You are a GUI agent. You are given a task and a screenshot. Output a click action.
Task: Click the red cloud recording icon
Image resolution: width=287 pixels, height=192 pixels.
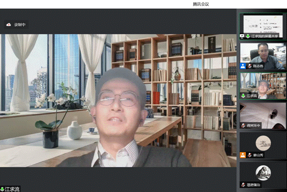tap(8, 25)
